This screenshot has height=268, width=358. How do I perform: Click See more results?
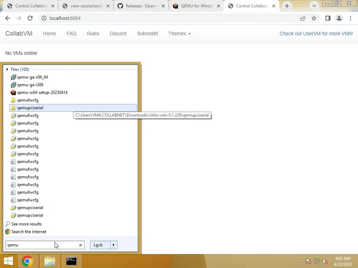(x=27, y=224)
